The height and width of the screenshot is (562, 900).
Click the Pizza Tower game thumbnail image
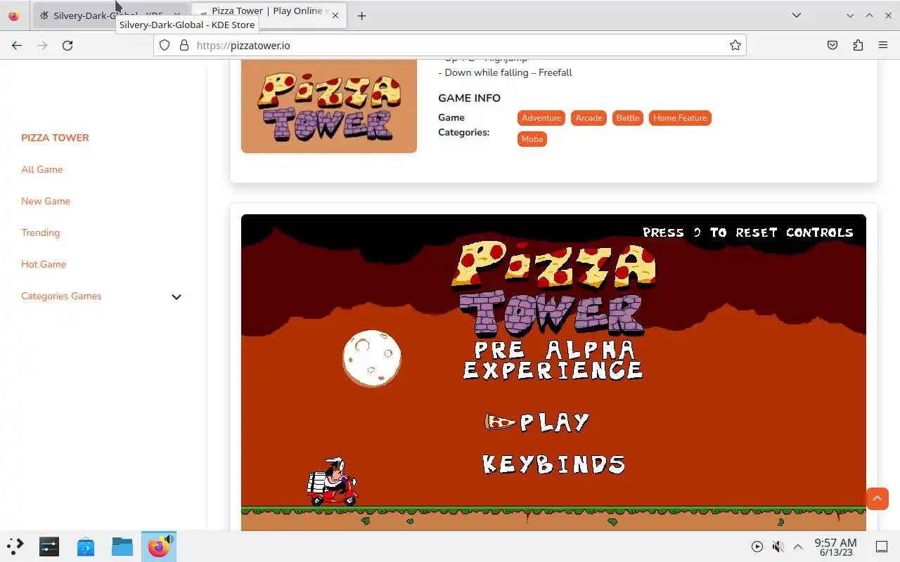(x=329, y=106)
